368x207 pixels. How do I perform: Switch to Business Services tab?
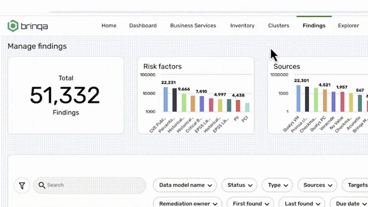tap(193, 26)
